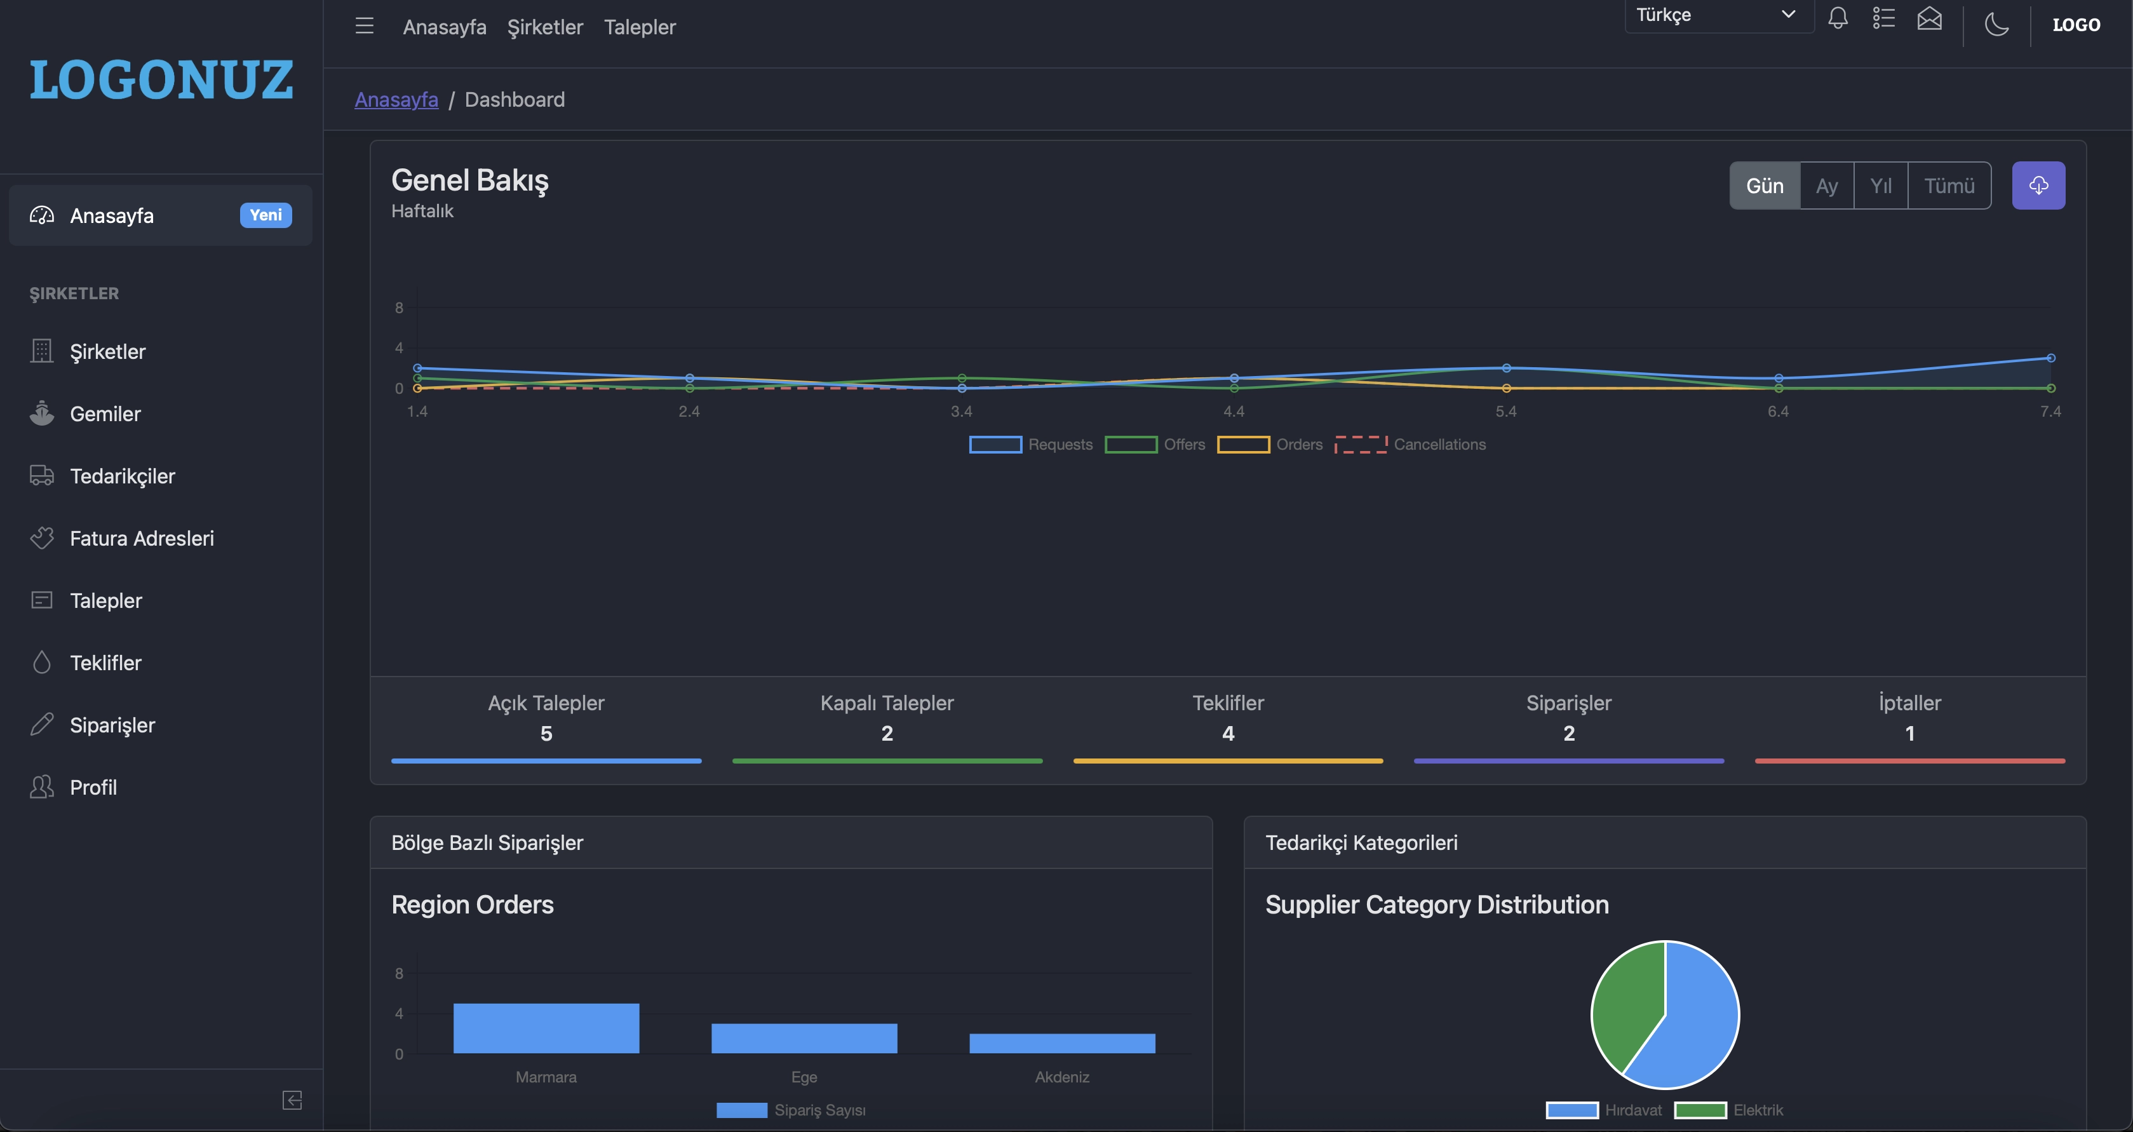
Task: Select the Ay time range option
Action: coord(1827,185)
